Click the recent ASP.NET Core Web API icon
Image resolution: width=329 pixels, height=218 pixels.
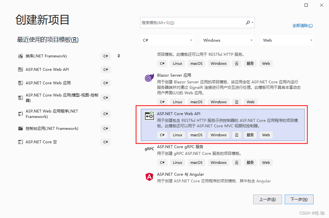pyautogui.click(x=20, y=70)
